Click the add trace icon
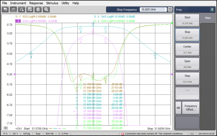Image resolution: width=217 pixels, height=136 pixels. click(x=22, y=9)
